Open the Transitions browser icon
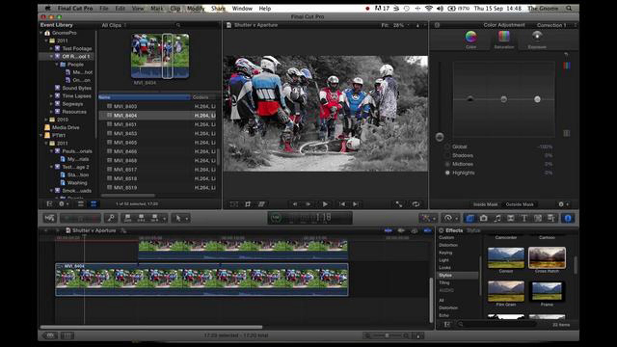617x347 pixels. click(511, 218)
